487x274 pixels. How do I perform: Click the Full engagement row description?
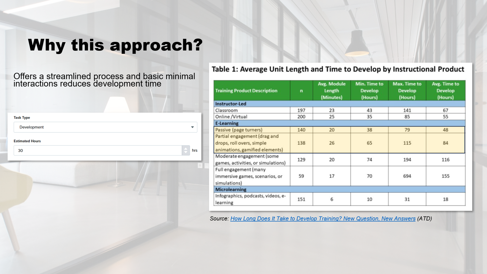click(249, 176)
